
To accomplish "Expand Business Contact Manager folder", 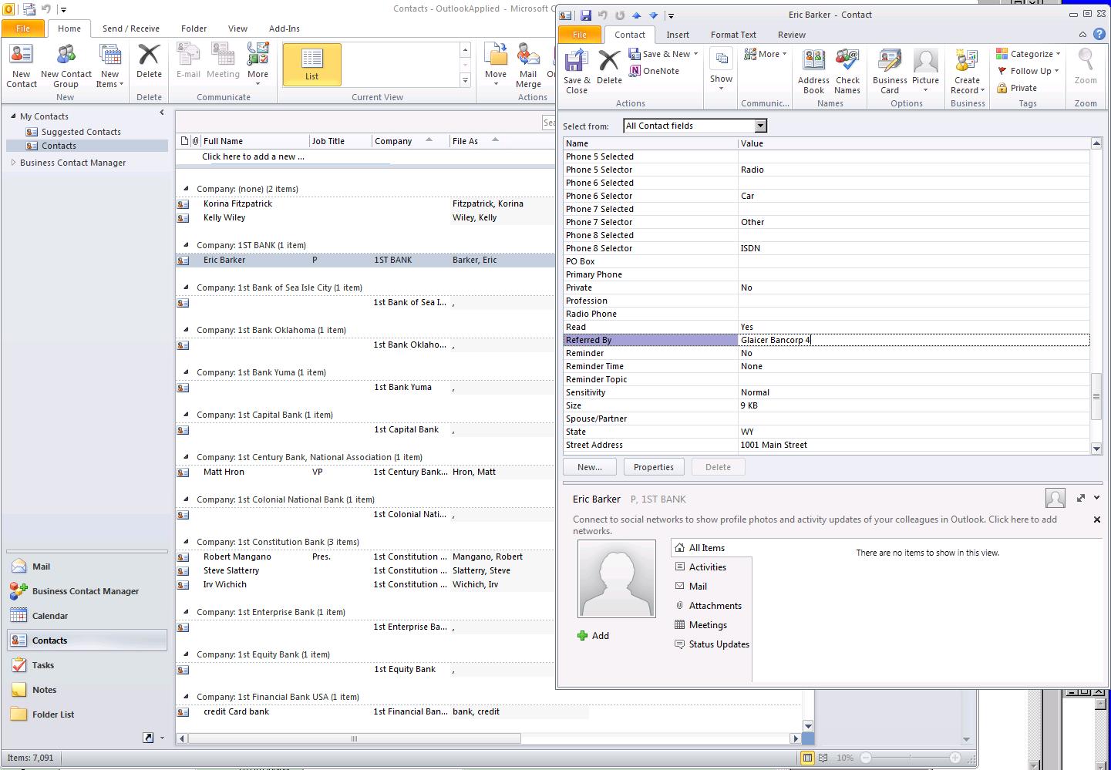I will (x=13, y=163).
